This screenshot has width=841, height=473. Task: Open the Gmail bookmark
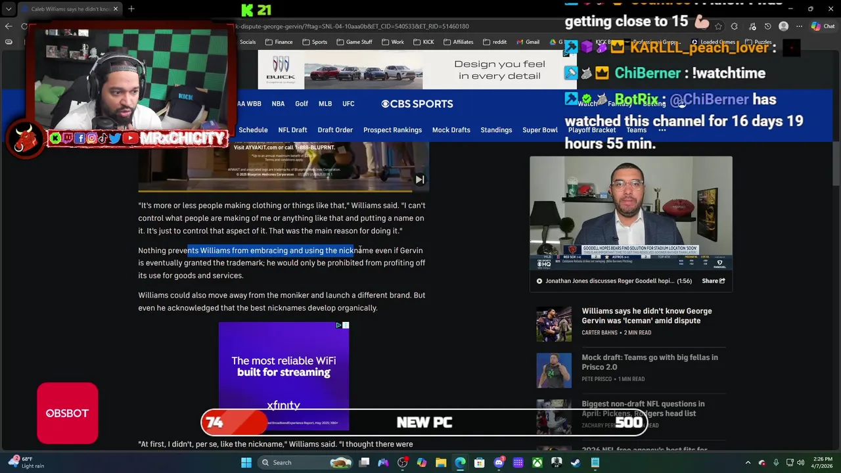tap(528, 42)
